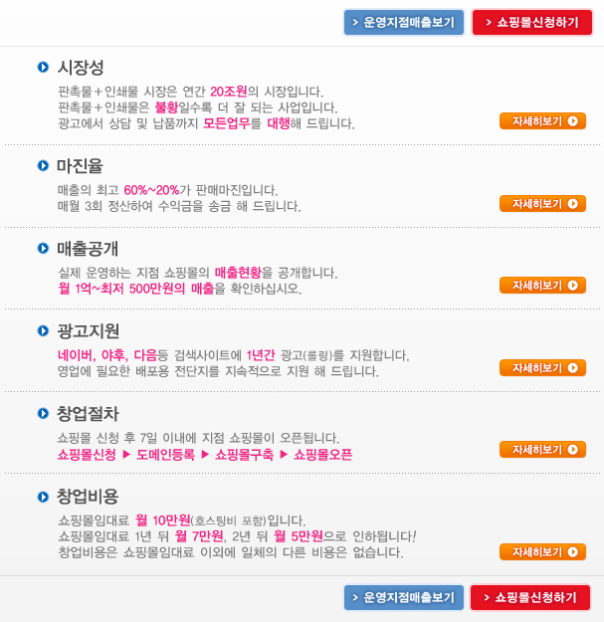
Task: Open 자세히보기 for the 창업비용 section
Action: 542,551
